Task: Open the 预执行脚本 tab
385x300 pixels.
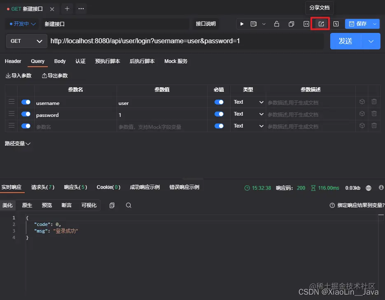Action: (x=107, y=61)
